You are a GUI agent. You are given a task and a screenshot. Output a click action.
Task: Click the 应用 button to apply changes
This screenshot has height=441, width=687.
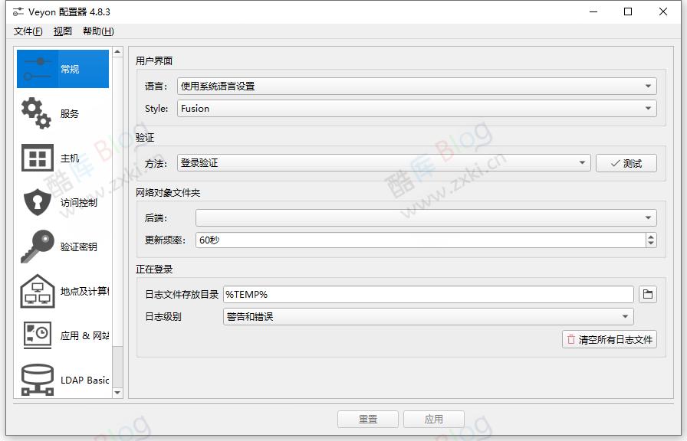pos(434,419)
